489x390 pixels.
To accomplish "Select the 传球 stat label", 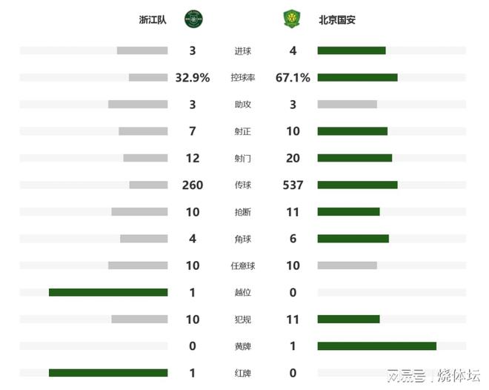I will pos(242,185).
